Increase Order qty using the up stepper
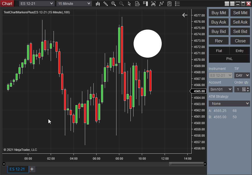The image size is (252, 175). 248,88
